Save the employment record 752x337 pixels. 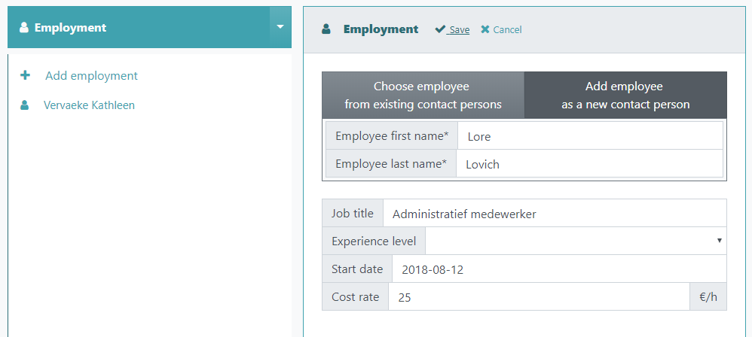(x=452, y=29)
